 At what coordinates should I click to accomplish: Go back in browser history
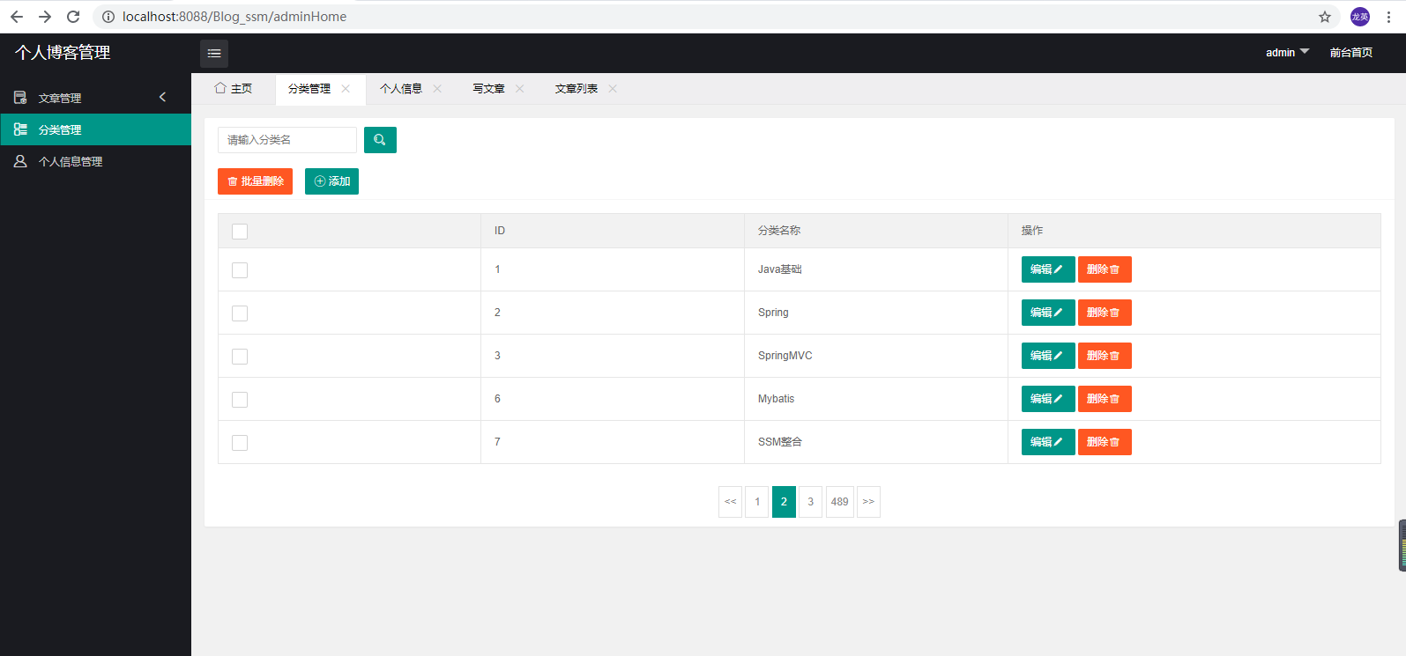(17, 17)
